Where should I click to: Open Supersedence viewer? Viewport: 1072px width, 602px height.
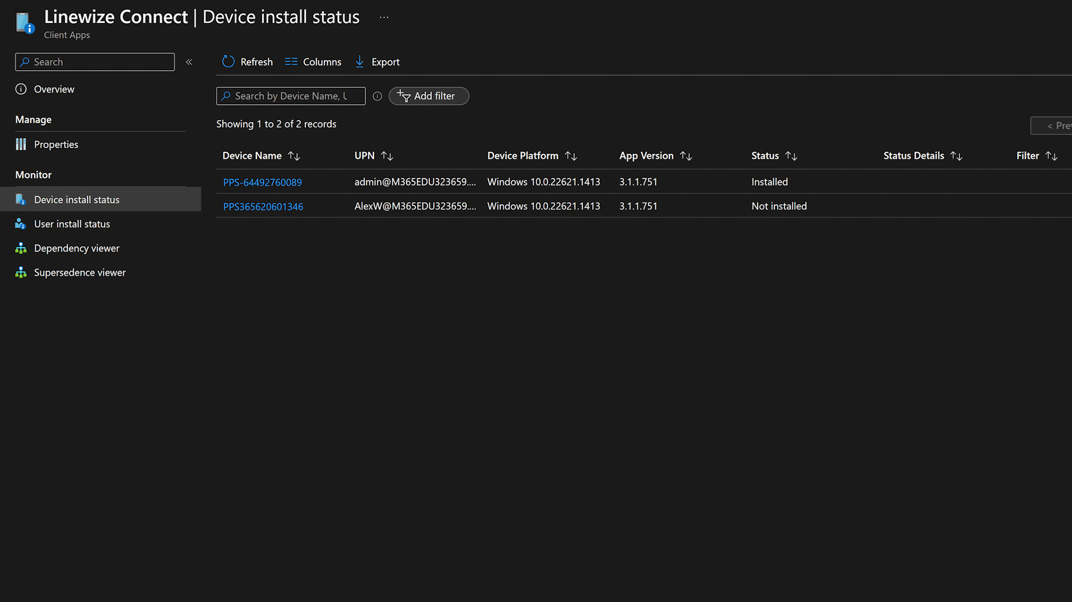pos(80,272)
